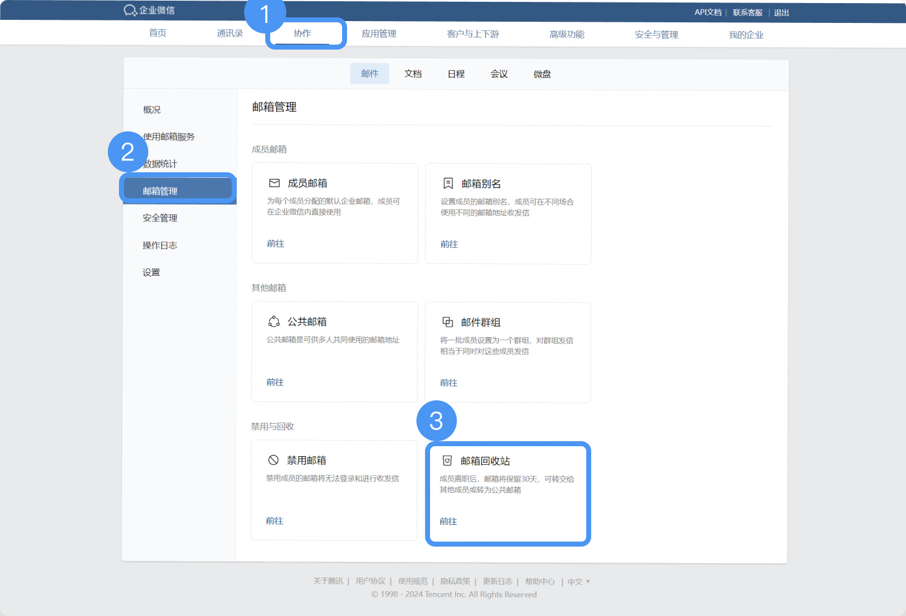Click the 成员邮箱 card title
This screenshot has width=906, height=616.
pos(308,183)
